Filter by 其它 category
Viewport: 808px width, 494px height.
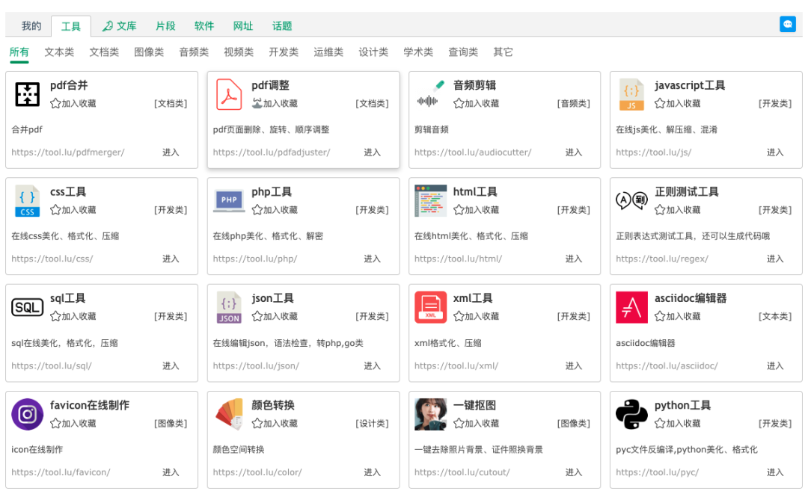point(503,52)
